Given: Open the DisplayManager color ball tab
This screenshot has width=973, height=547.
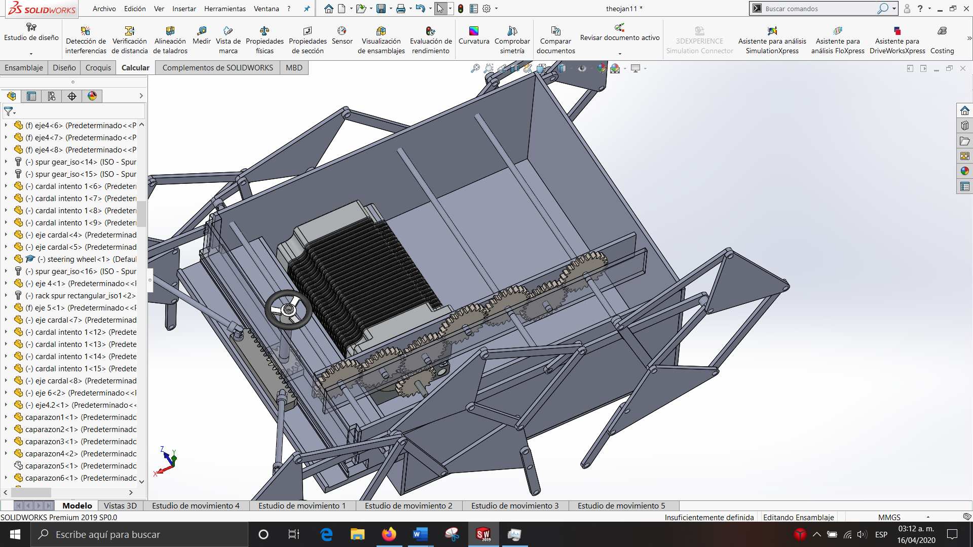Looking at the screenshot, I should (92, 96).
